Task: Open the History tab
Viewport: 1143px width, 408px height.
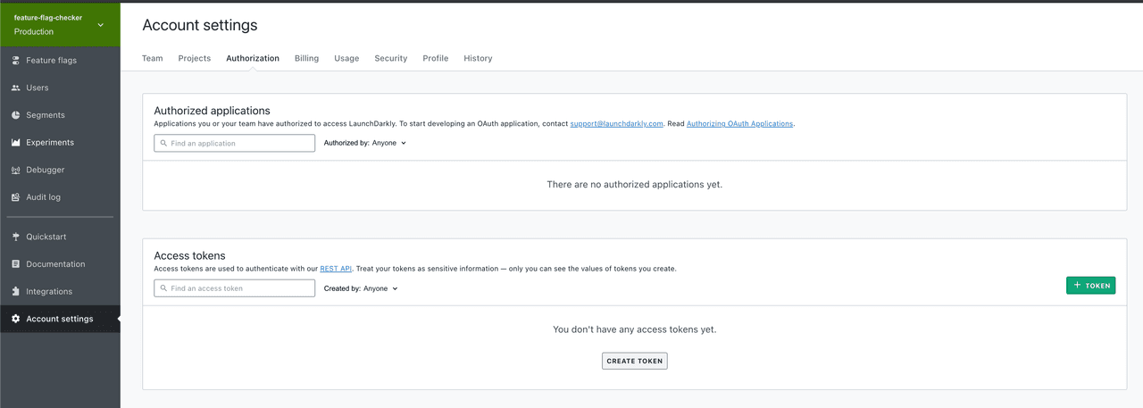Action: pyautogui.click(x=478, y=58)
